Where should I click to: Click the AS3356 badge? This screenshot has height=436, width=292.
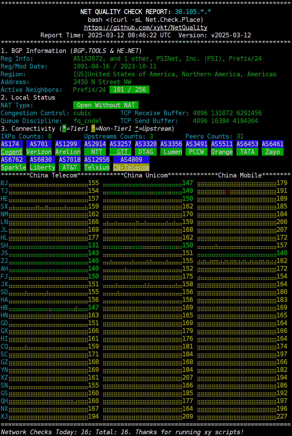tap(171, 144)
